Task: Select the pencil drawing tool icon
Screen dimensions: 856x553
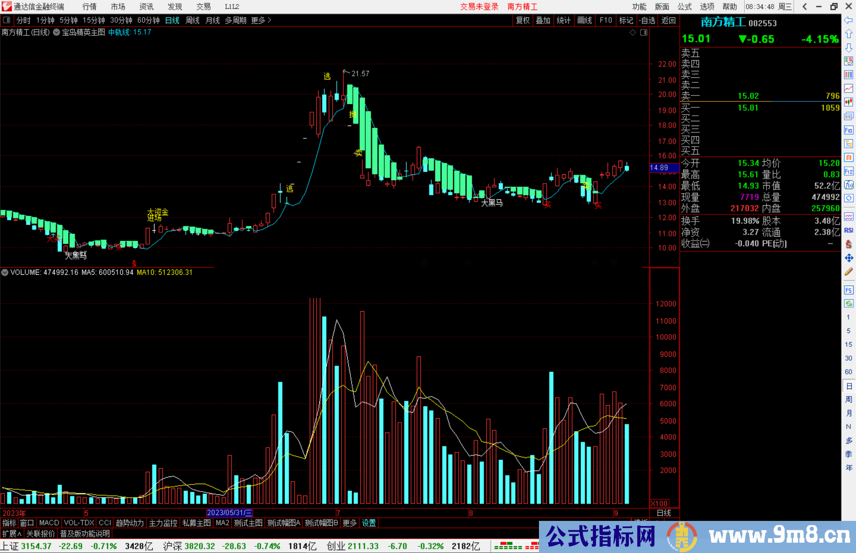Action: click(x=848, y=272)
